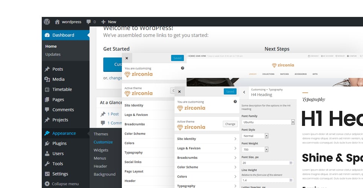Expand Logo & Favicon in front customizer
Image resolution: width=363 pixels, height=188 pixels.
tap(207, 148)
